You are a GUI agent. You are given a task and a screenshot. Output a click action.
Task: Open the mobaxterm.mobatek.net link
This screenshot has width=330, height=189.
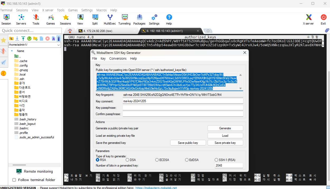click(x=156, y=188)
